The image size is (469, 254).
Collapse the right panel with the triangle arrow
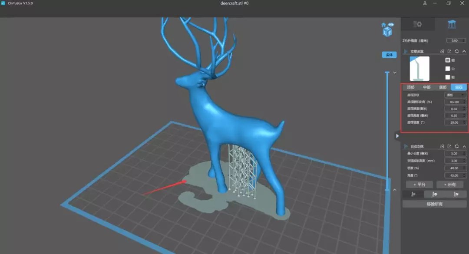[397, 136]
